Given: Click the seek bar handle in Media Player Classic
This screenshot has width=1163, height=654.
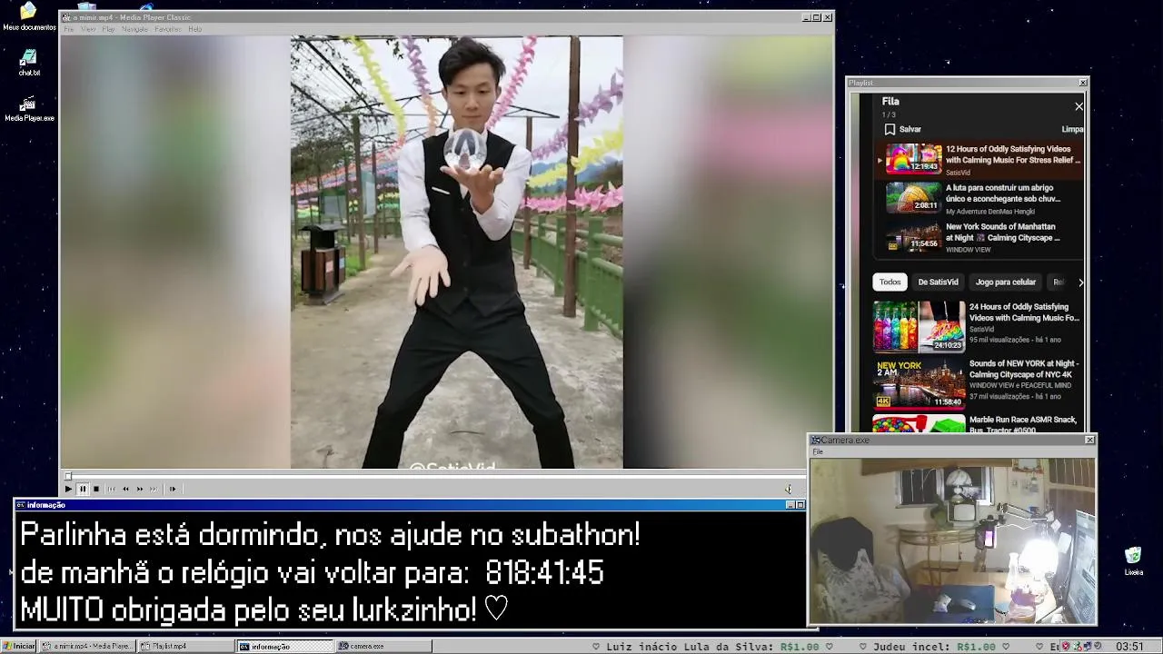Looking at the screenshot, I should (67, 476).
